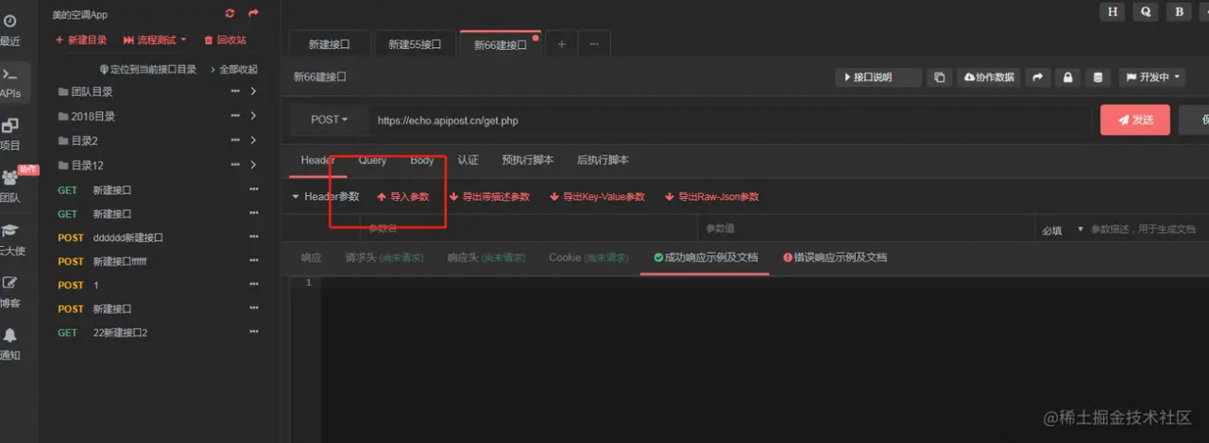Click the refresh icon next to 美的空调App
The width and height of the screenshot is (1209, 443).
coord(230,13)
